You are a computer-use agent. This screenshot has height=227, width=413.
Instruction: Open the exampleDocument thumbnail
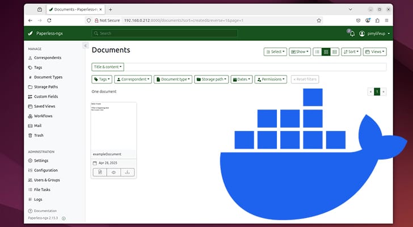pos(114,126)
